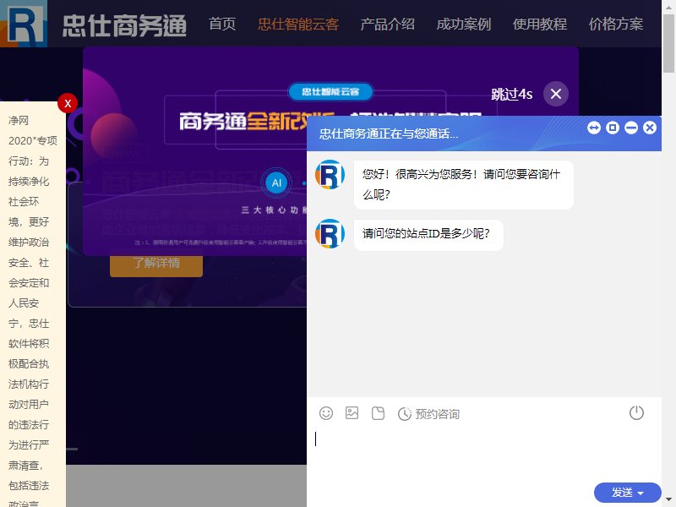Select 使用教程 in the navigation
This screenshot has height=507, width=676.
click(540, 24)
